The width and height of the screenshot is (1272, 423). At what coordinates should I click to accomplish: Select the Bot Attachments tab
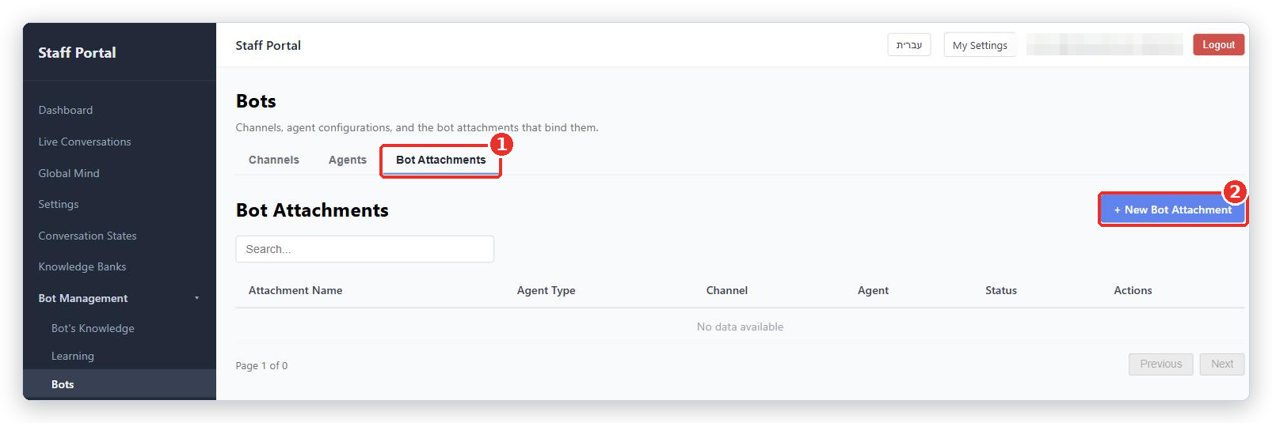pyautogui.click(x=441, y=160)
